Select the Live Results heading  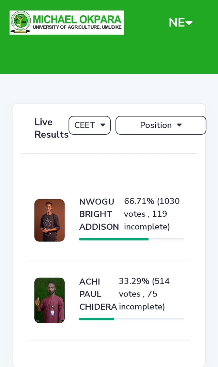tap(51, 128)
